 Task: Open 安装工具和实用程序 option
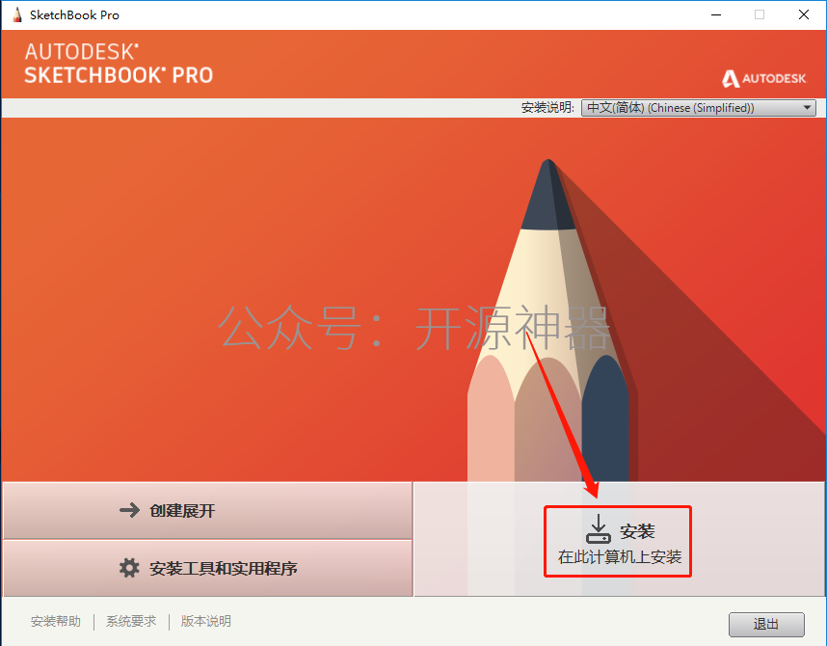coord(208,569)
